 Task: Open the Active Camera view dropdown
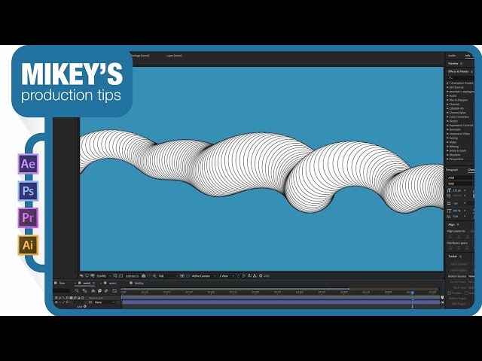[203, 276]
